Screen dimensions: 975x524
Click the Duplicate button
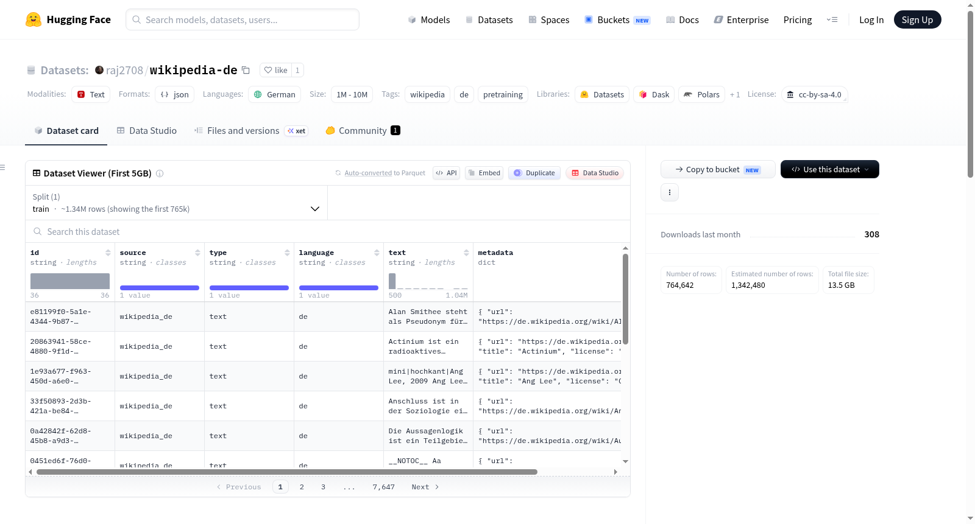tap(534, 173)
